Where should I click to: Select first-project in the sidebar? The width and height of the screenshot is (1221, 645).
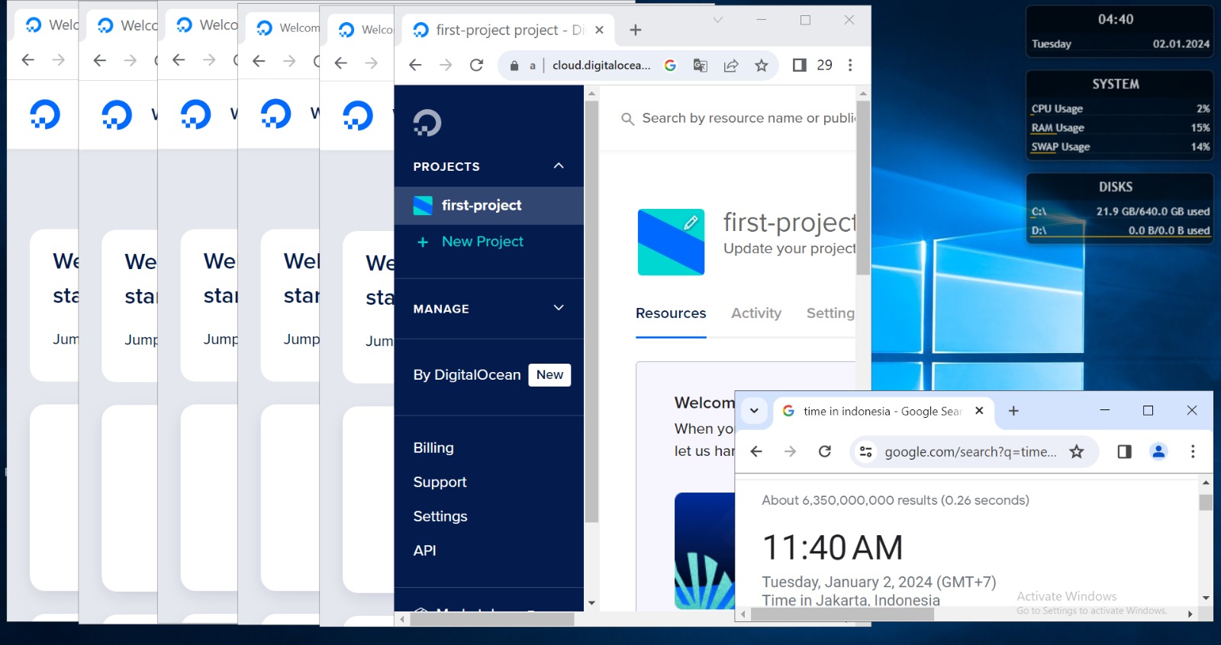tap(489, 205)
